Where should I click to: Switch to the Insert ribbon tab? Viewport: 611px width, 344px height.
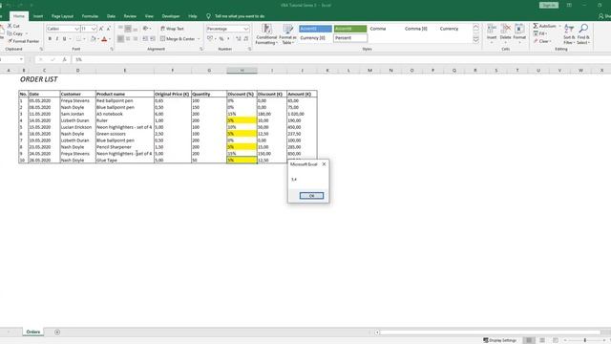[x=38, y=16]
